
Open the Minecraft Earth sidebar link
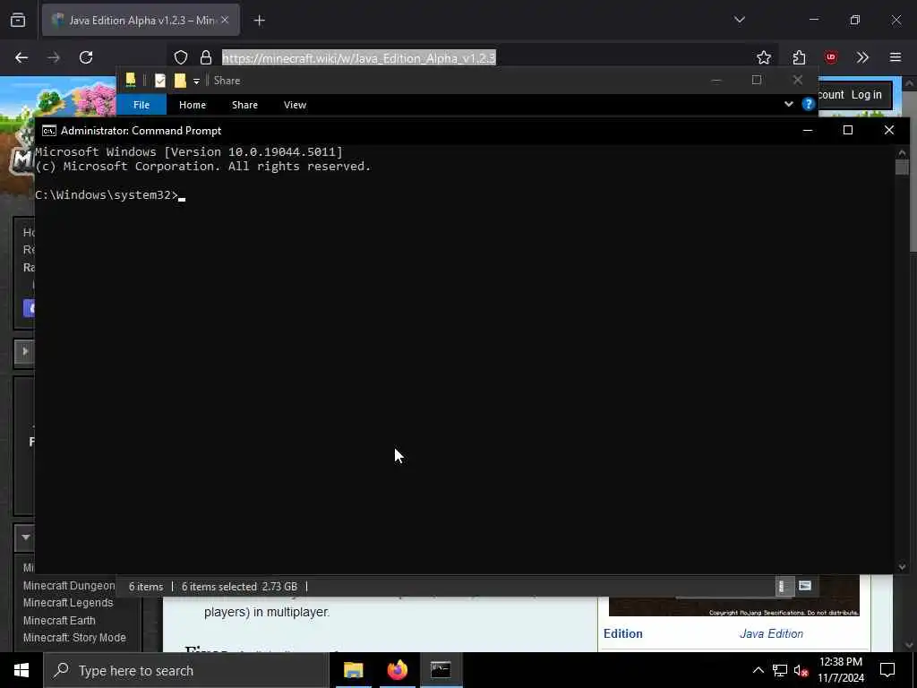[59, 620]
